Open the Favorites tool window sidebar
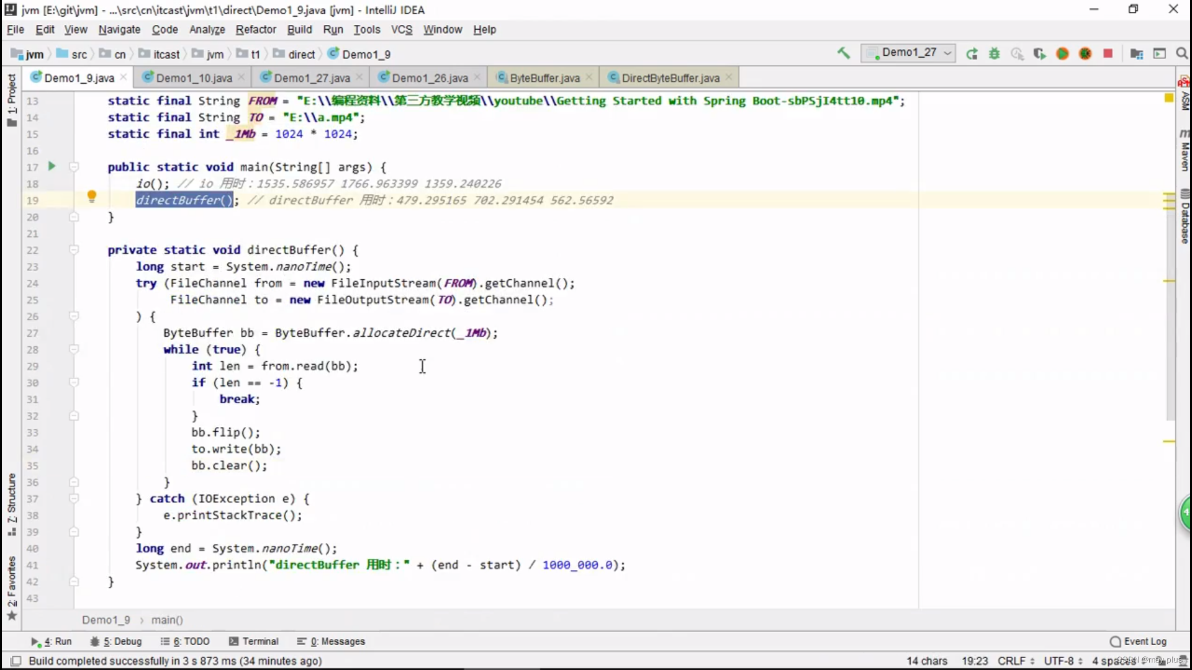 pos(11,587)
